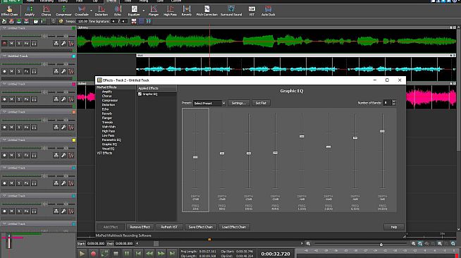Select Reverb in the effects list
Image resolution: width=461 pixels, height=258 pixels.
pyautogui.click(x=107, y=113)
